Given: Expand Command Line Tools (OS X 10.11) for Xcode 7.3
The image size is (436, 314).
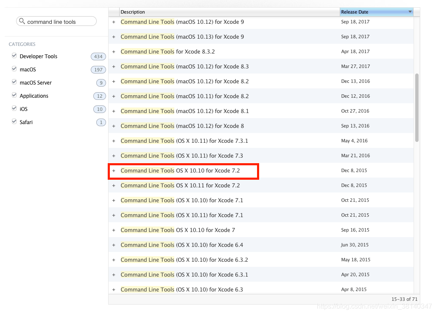Looking at the screenshot, I should pyautogui.click(x=114, y=156).
